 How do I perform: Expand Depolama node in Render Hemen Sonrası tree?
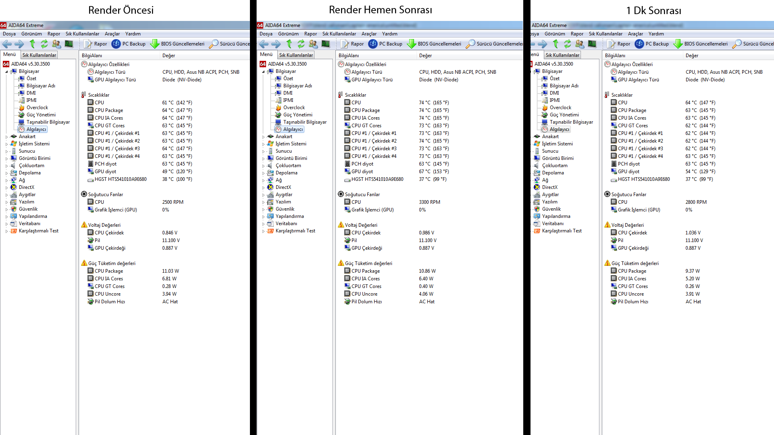263,173
